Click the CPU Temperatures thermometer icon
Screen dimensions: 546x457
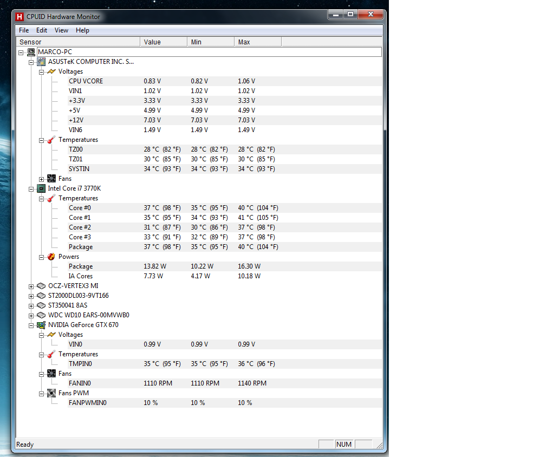coord(51,198)
